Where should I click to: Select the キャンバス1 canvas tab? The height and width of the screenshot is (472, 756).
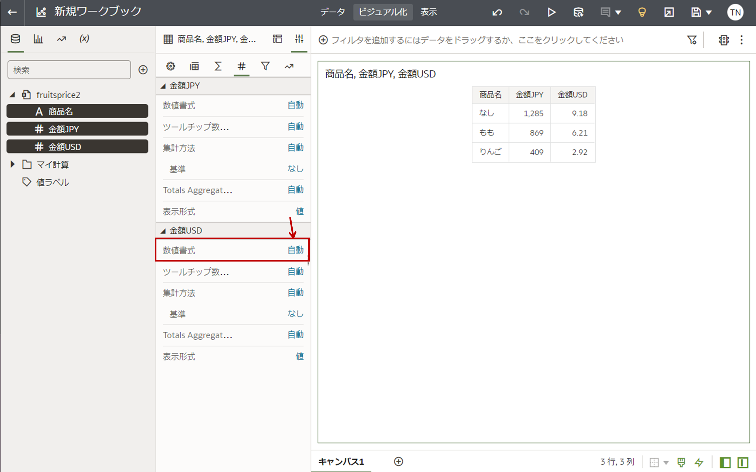341,462
